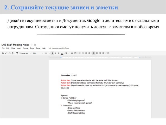The image size is (166, 125).
Task: Click the document title LHS Staff Meeting Notes
Action: coord(15,45)
